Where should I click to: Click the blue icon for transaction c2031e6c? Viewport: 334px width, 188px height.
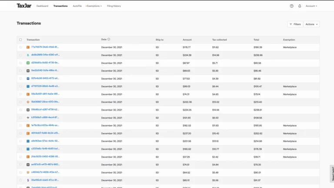click(28, 149)
